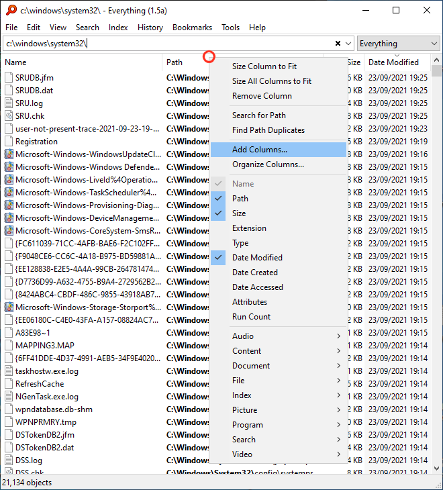The height and width of the screenshot is (490, 443).
Task: Sort by the Name column header
Action: pyautogui.click(x=81, y=62)
